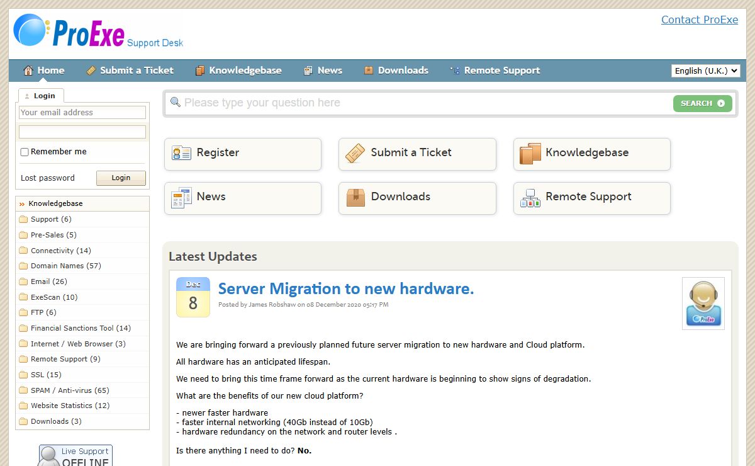Click the Lost password link
Viewport: 755px width, 466px height.
click(x=48, y=178)
